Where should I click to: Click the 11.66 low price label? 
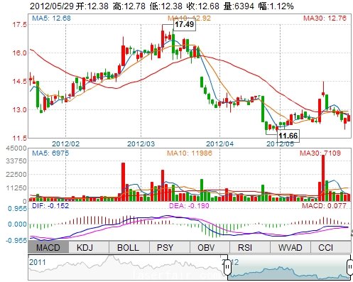(288, 136)
